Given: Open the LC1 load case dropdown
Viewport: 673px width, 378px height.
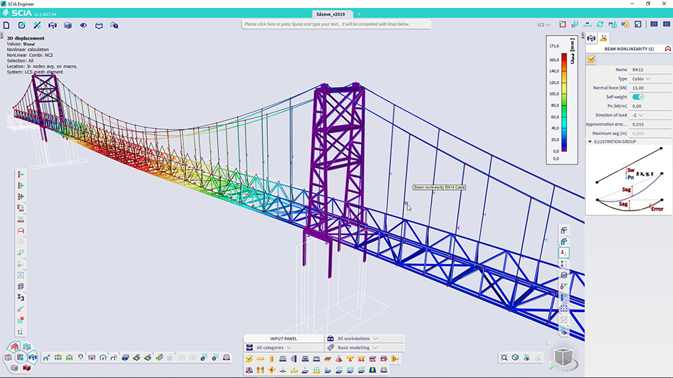Looking at the screenshot, I should [543, 25].
